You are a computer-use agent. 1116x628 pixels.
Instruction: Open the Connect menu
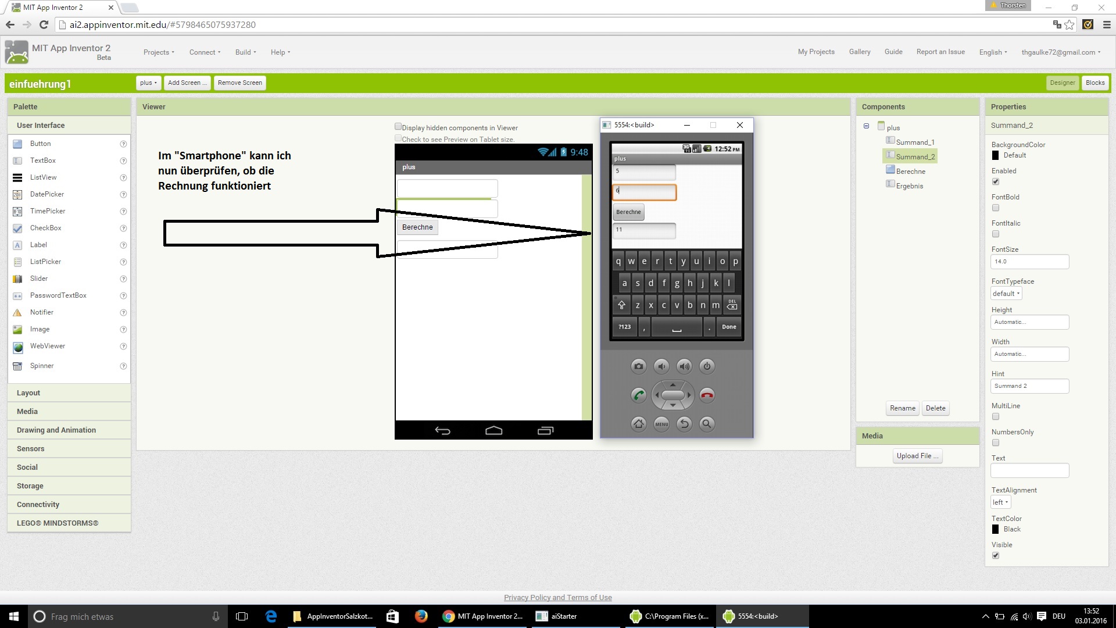[x=205, y=52]
